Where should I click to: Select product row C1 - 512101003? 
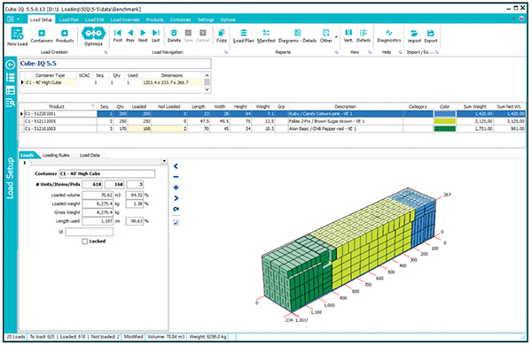[x=273, y=128]
